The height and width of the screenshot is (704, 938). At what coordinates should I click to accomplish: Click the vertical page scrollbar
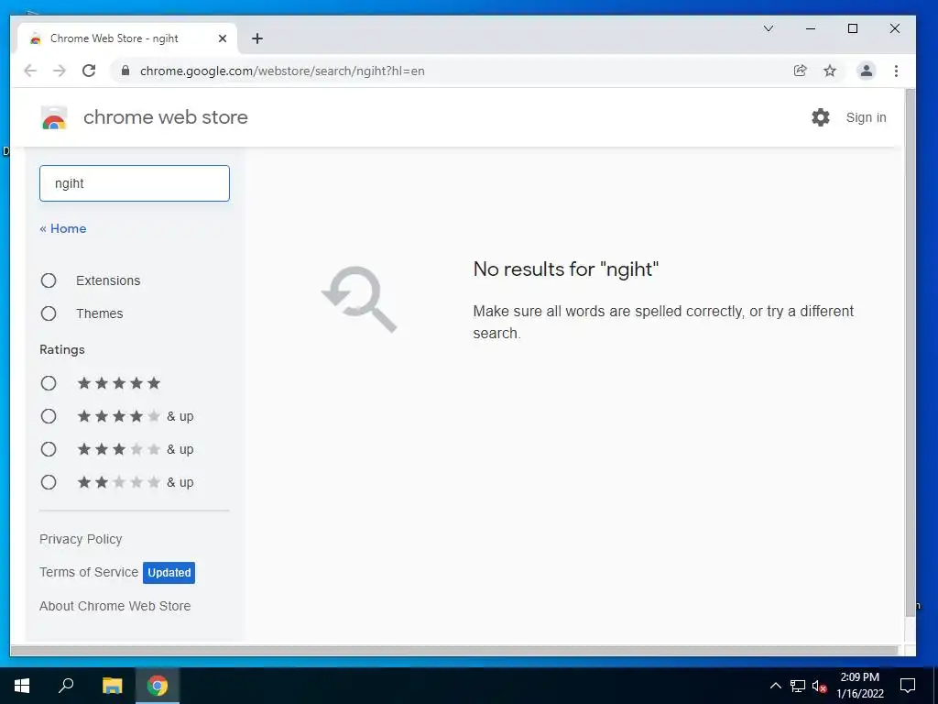click(910, 353)
